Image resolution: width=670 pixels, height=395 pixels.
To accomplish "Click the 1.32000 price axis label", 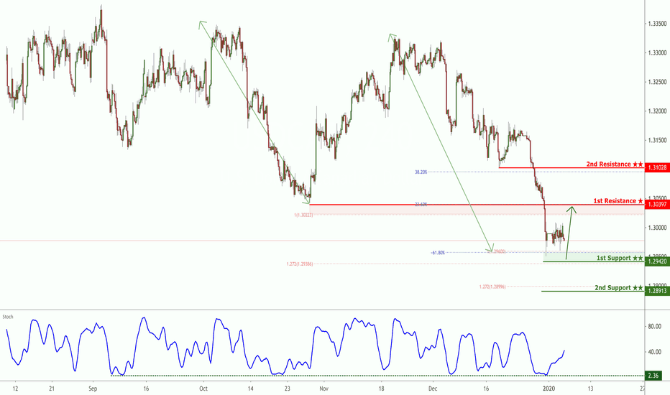I will click(657, 111).
